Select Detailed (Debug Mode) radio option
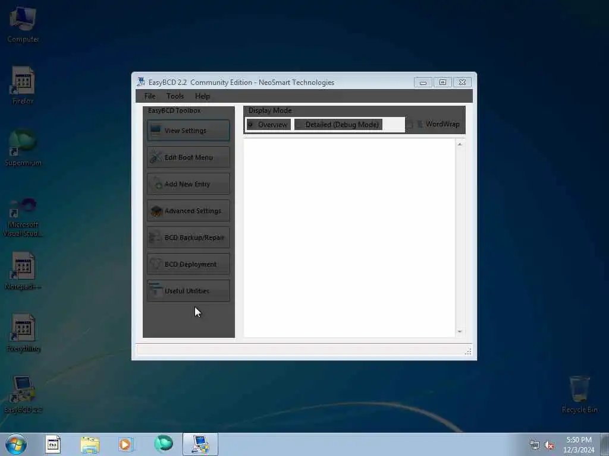609x456 pixels. click(338, 125)
